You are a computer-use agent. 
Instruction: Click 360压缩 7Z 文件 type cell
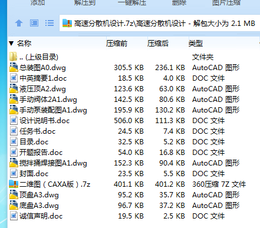[x=219, y=184]
